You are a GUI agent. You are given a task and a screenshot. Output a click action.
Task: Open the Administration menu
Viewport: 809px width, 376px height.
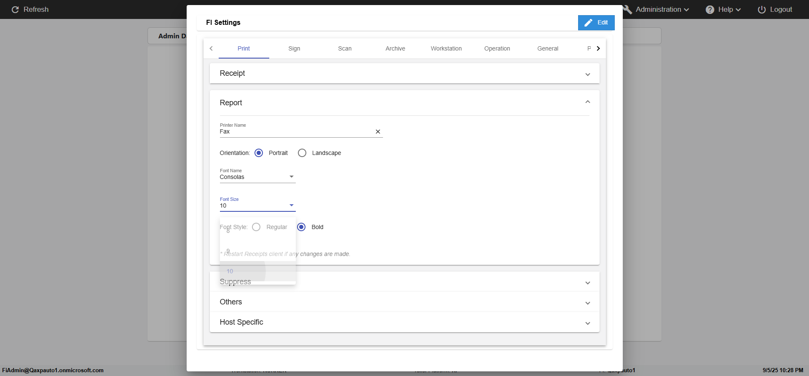point(656,9)
